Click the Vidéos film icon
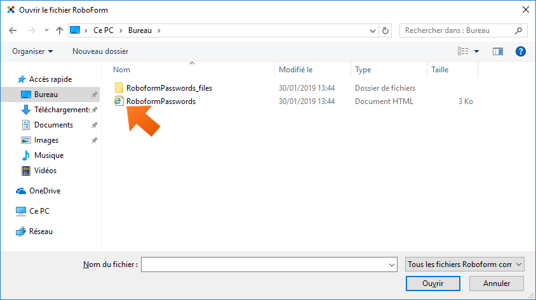Image resolution: width=536 pixels, height=300 pixels. point(25,171)
